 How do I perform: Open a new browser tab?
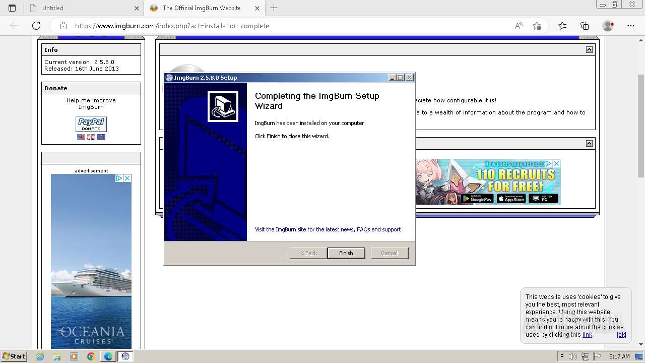274,8
